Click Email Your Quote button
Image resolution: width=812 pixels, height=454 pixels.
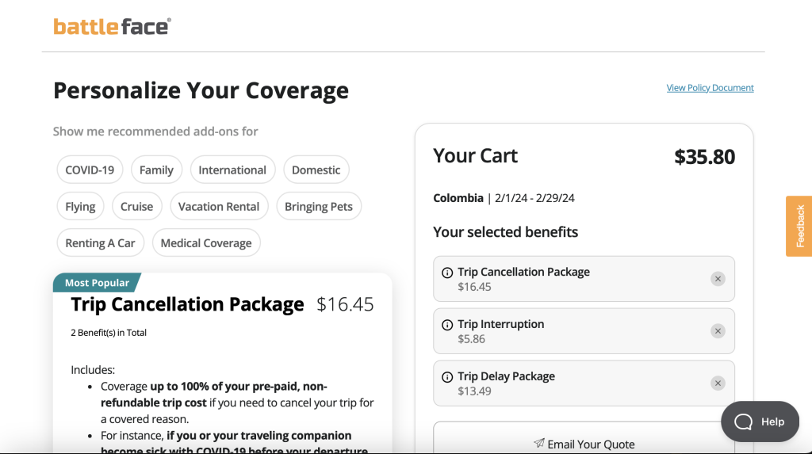point(584,438)
